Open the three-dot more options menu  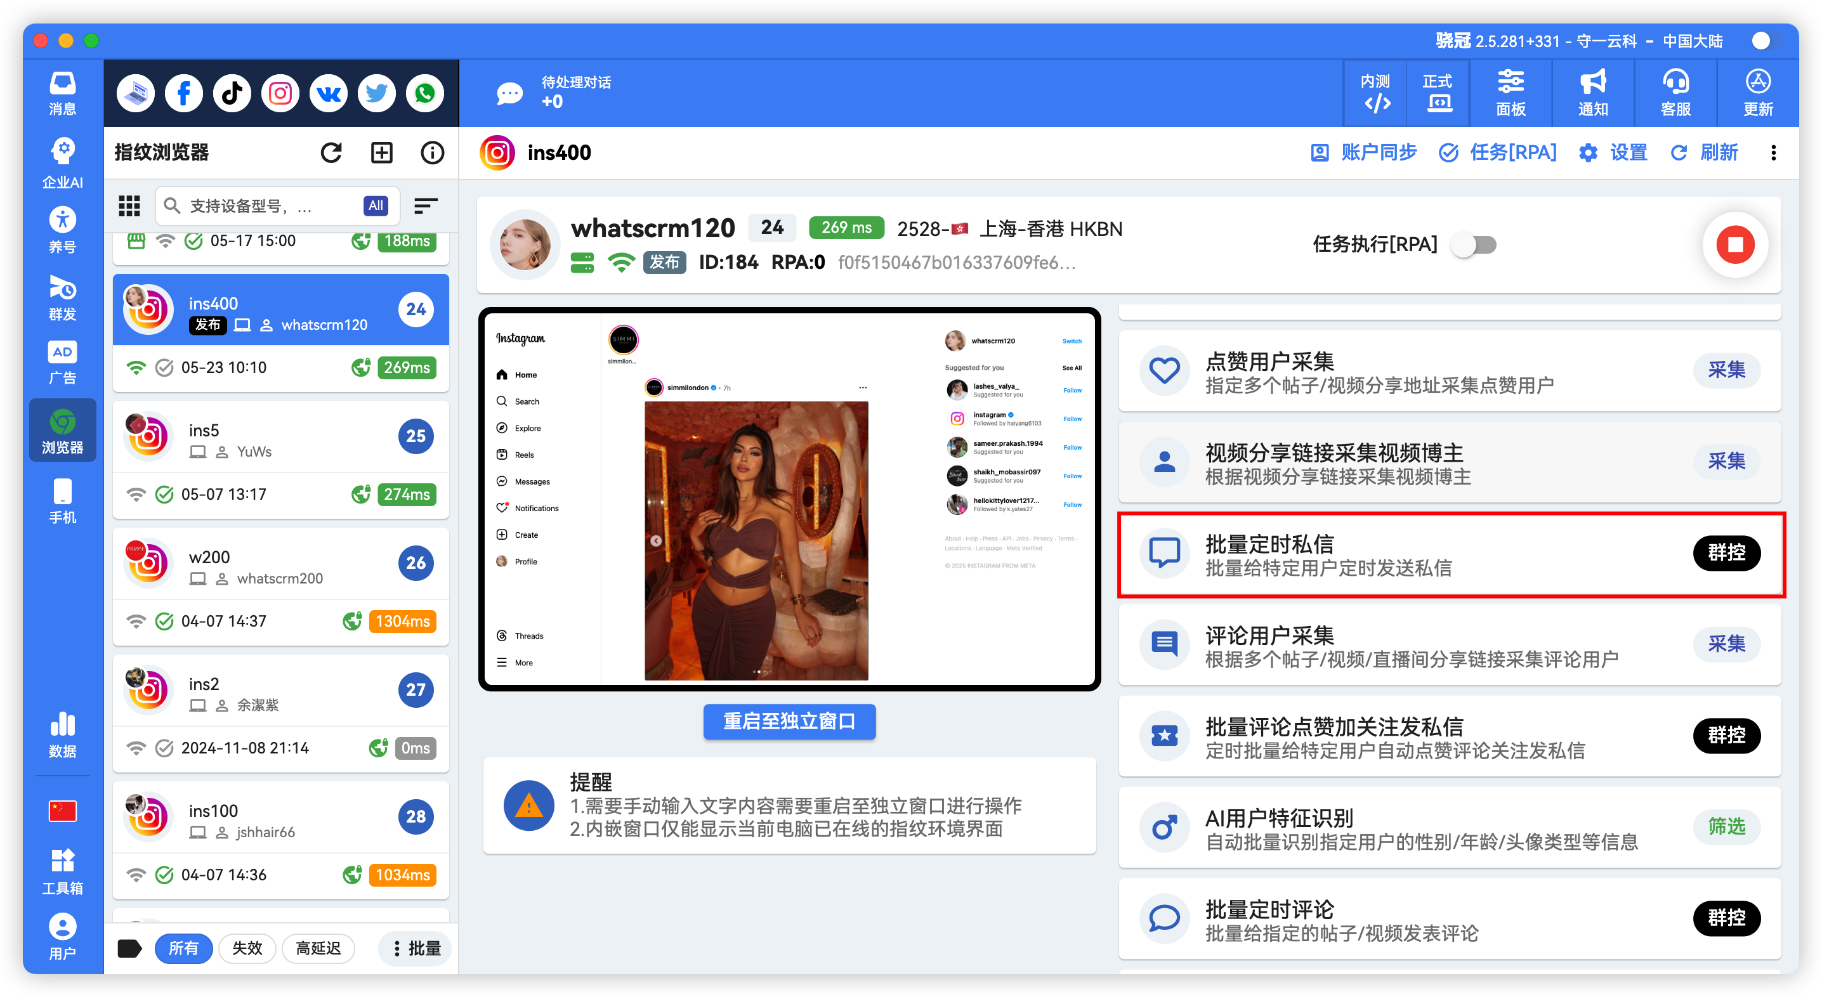pos(1774,153)
